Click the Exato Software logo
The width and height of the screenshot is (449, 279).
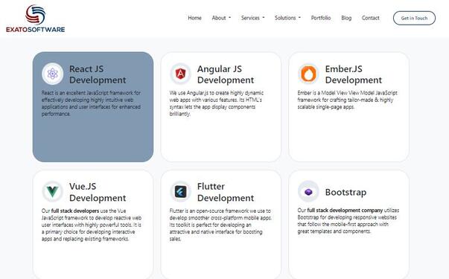[36, 19]
